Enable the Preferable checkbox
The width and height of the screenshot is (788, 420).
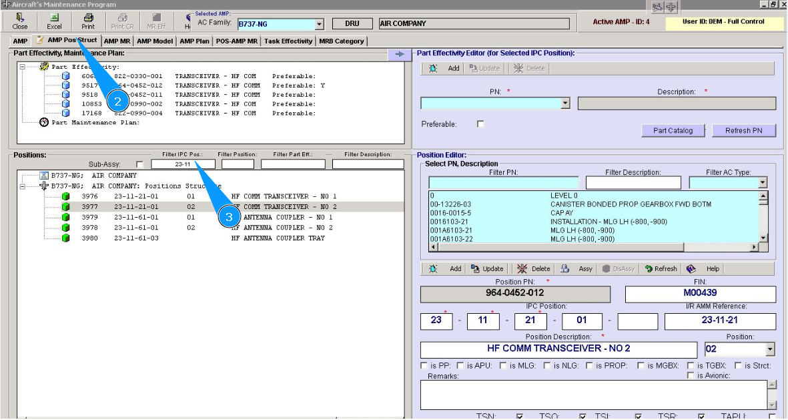point(480,124)
